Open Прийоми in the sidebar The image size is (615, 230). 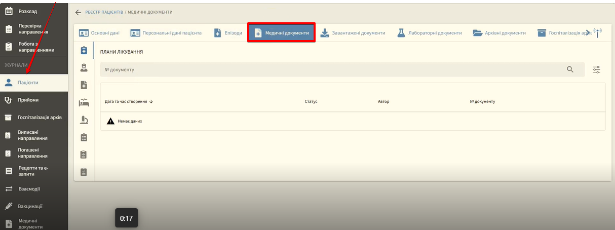tap(34, 100)
